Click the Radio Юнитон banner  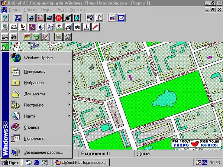(x=196, y=143)
